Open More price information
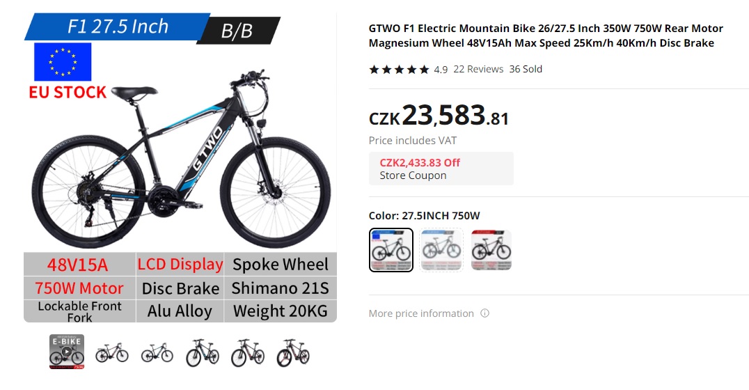 (x=421, y=313)
